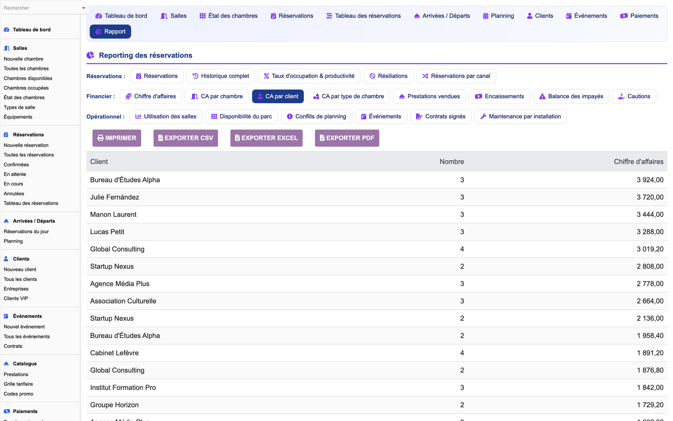Show the Réservations report

click(156, 76)
